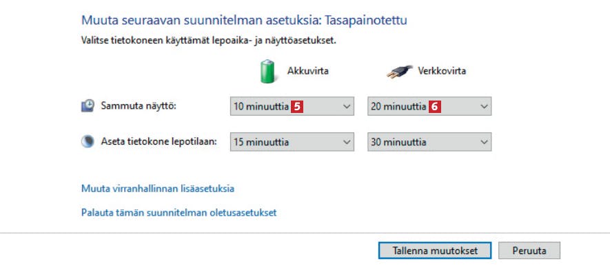This screenshot has width=610, height=272.
Task: Click the Aseta tietokone lepotilaan label
Action: pyautogui.click(x=159, y=141)
